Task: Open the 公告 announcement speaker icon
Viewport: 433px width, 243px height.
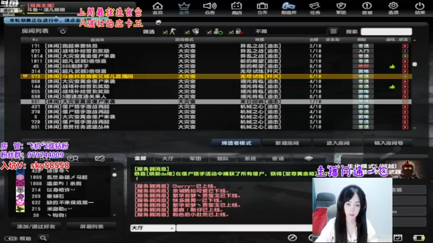Action: click(210, 8)
